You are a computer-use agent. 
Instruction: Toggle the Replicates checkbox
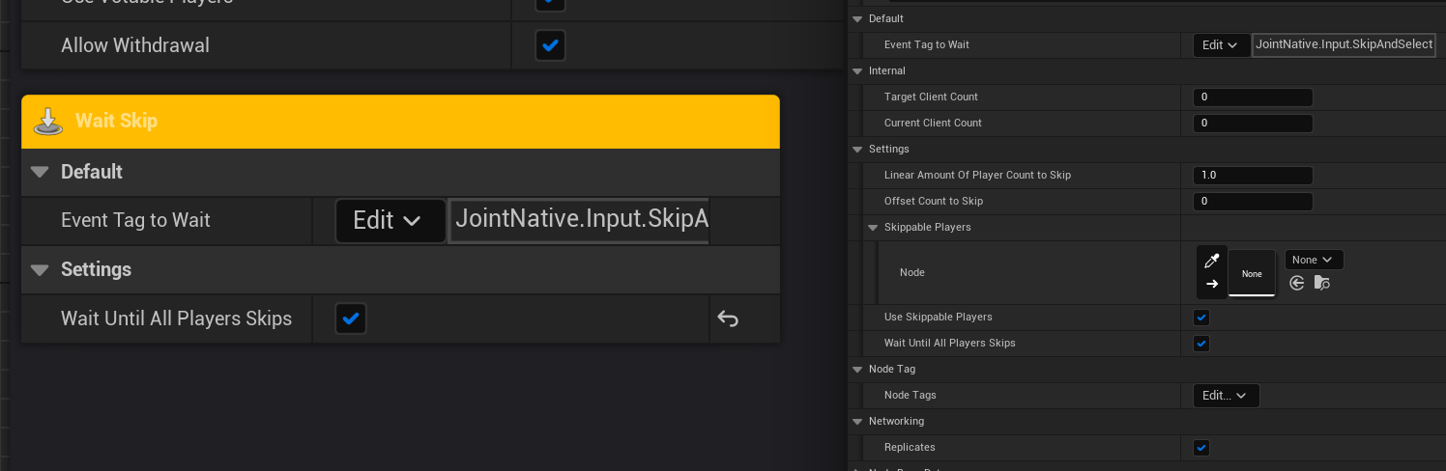coord(1201,448)
